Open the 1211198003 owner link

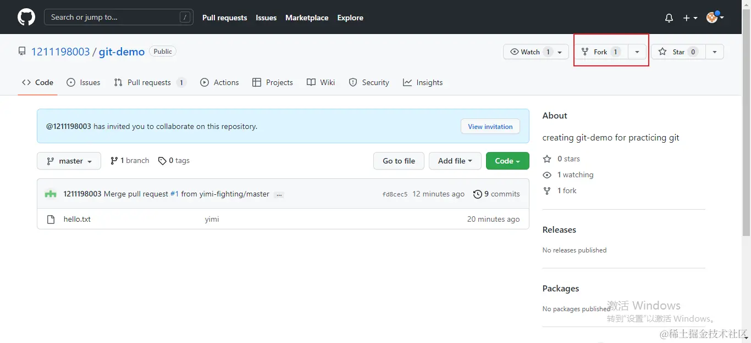click(x=60, y=52)
